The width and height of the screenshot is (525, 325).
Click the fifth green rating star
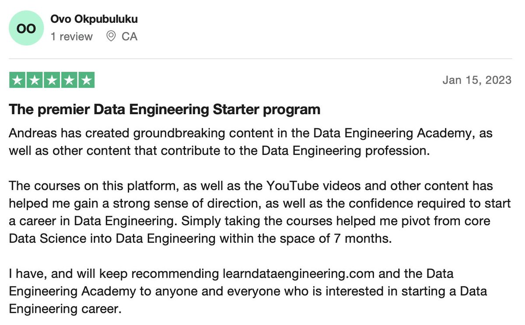86,80
